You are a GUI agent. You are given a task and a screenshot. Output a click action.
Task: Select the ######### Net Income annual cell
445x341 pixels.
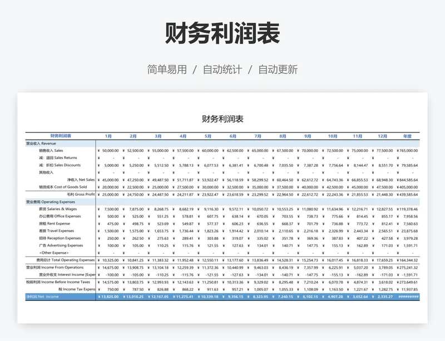tap(408, 296)
